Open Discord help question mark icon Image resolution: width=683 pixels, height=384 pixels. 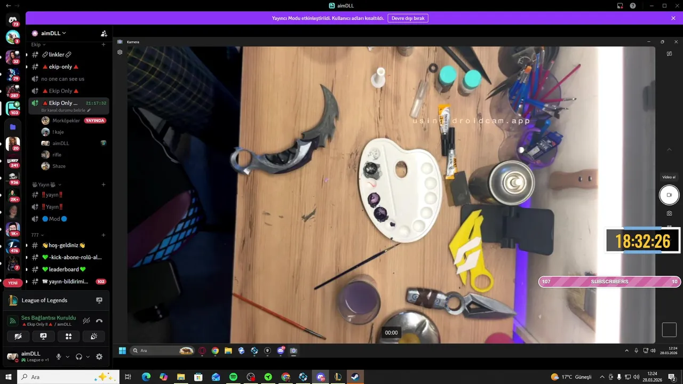tap(633, 6)
